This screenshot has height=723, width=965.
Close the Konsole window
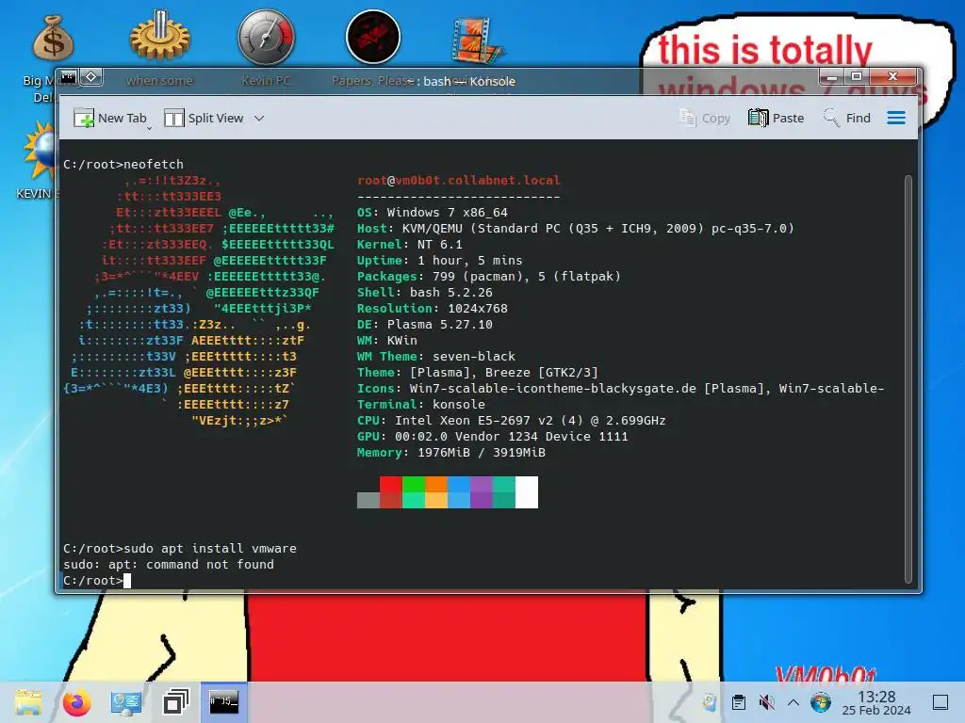(893, 77)
